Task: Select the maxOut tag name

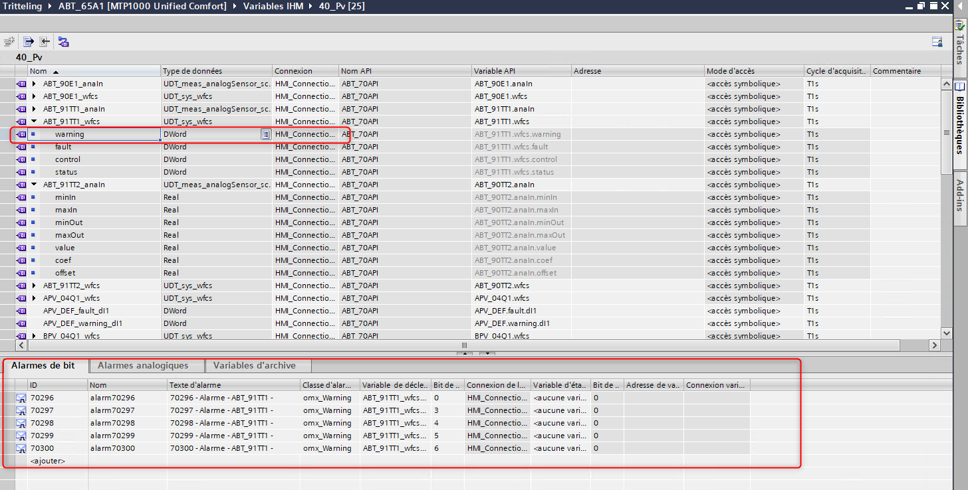Action: pyautogui.click(x=69, y=235)
